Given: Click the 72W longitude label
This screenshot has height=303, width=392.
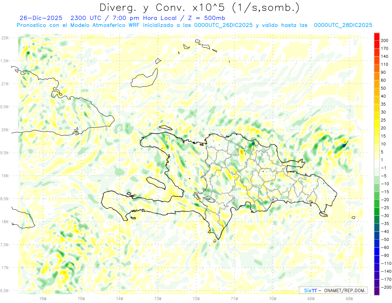Looking at the screenshot, I should (x=196, y=298).
